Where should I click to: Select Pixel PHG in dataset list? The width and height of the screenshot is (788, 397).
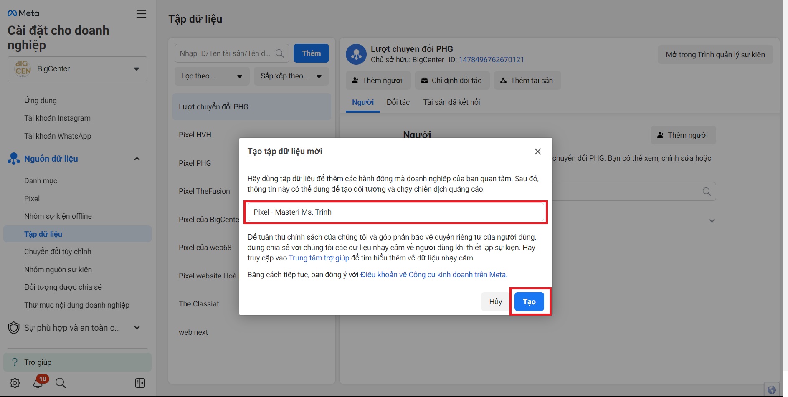[x=195, y=163]
